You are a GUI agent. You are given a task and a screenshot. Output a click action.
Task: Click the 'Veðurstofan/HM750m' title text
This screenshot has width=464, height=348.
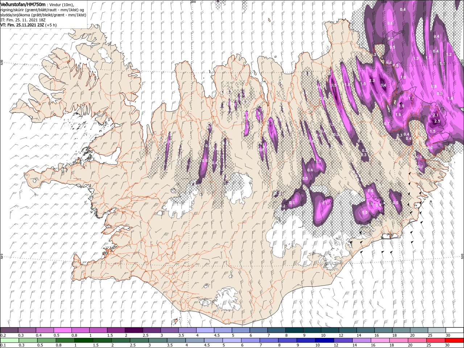[x=23, y=4]
